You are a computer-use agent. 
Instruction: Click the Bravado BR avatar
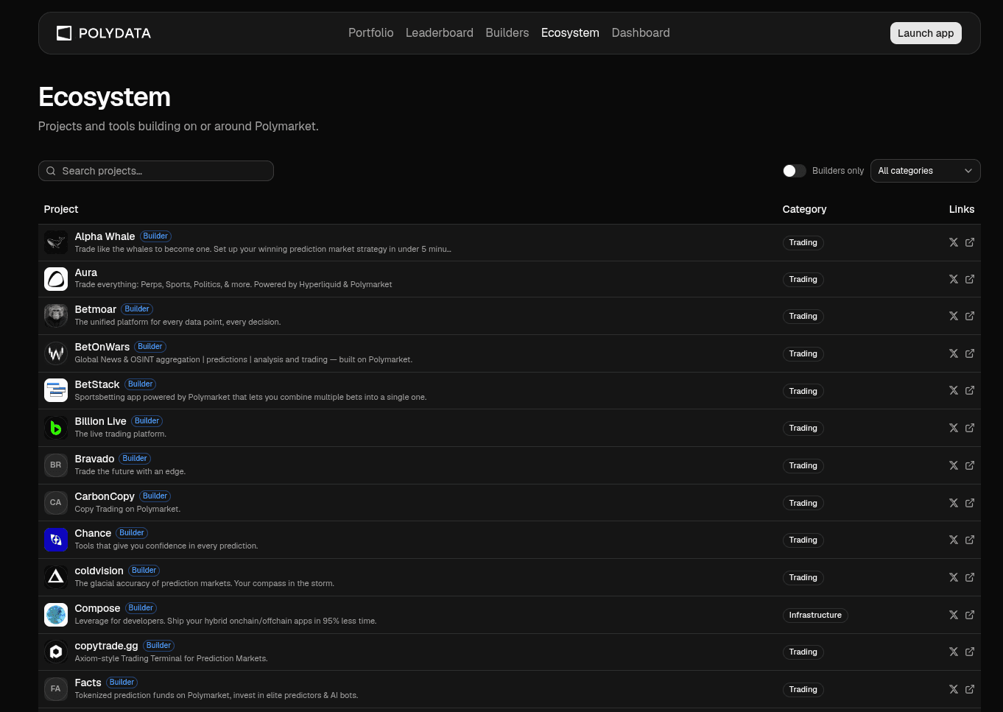click(x=56, y=465)
